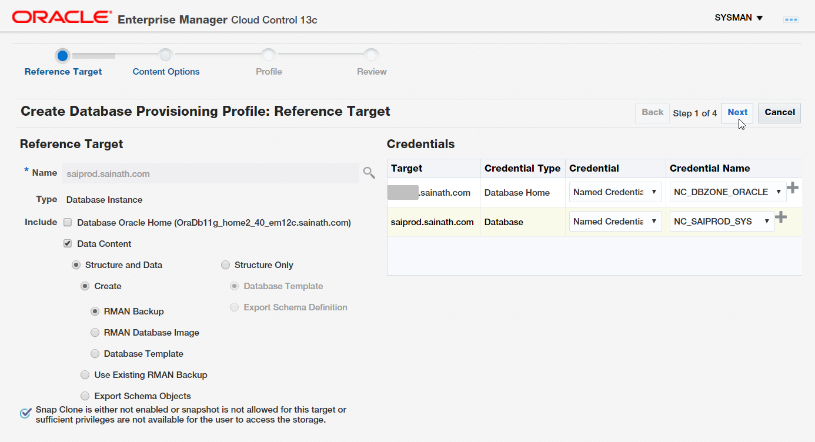Click the search magnifier beside the Name field

(x=369, y=172)
